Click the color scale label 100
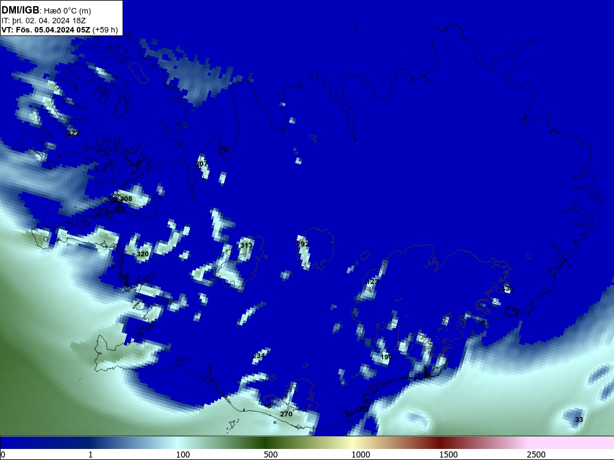 click(183, 454)
